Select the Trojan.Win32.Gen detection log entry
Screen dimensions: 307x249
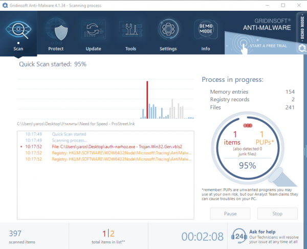point(106,147)
